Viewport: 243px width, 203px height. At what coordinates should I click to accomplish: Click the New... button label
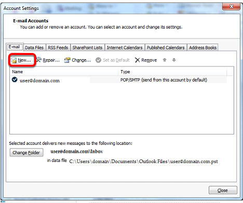click(x=24, y=60)
